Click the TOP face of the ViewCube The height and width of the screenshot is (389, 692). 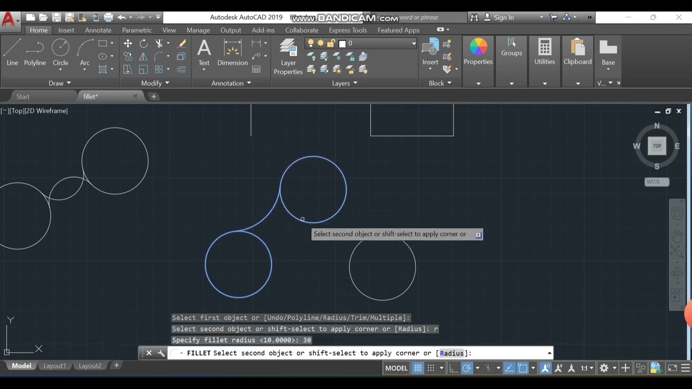click(x=657, y=145)
